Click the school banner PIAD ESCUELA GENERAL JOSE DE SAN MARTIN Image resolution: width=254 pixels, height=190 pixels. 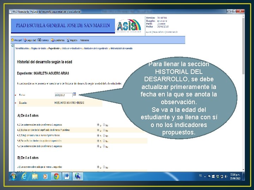(63, 26)
